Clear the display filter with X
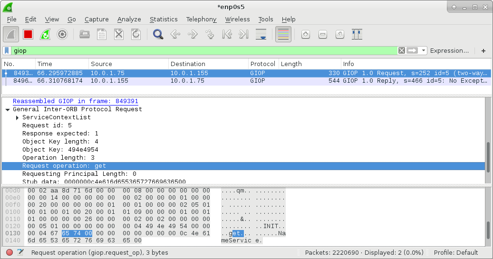The width and height of the screenshot is (493, 259). point(402,50)
